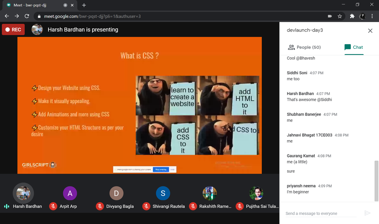Click Rakshith Ramesh's profile picture
This screenshot has width=379, height=224.
[x=210, y=193]
